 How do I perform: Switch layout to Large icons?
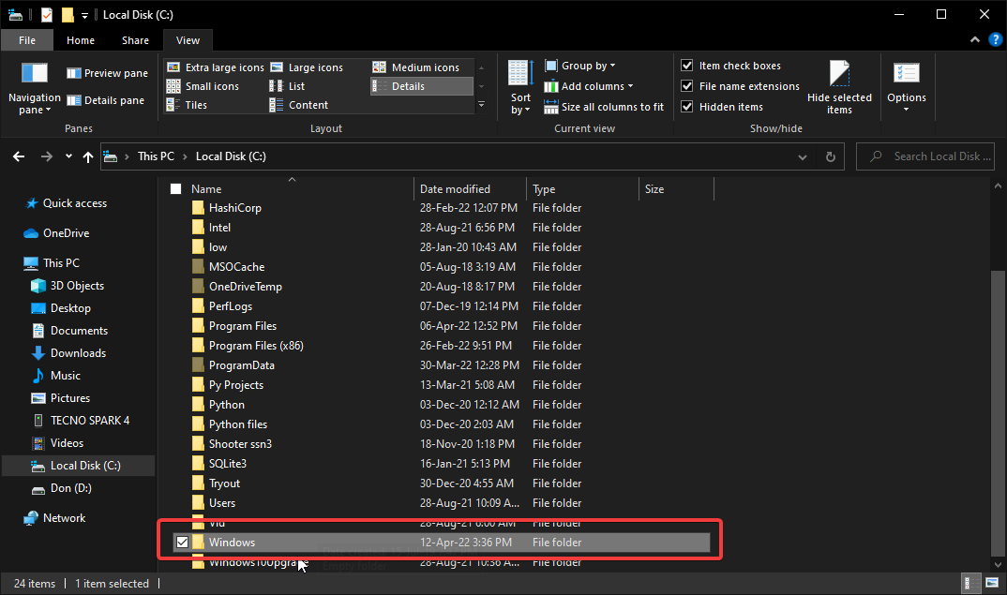(307, 67)
